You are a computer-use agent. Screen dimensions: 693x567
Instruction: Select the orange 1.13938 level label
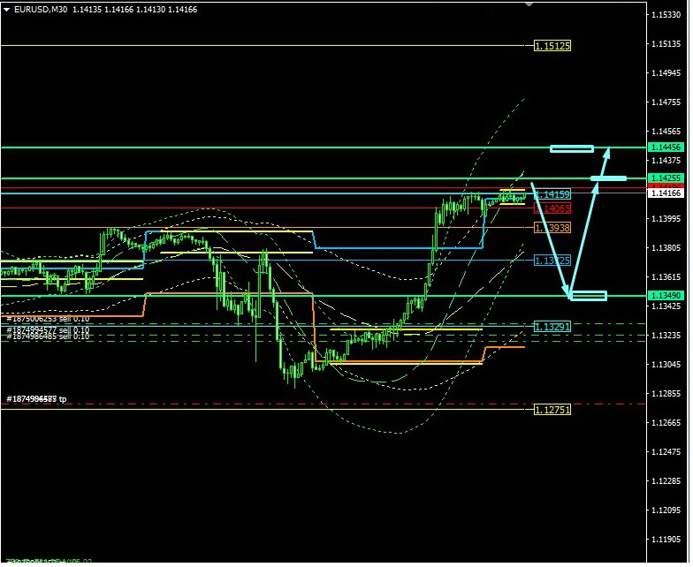[552, 228]
